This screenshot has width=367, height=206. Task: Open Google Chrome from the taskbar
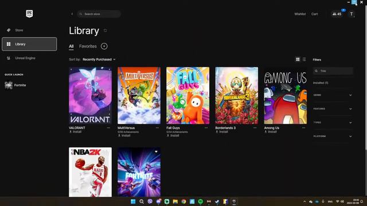point(183,201)
